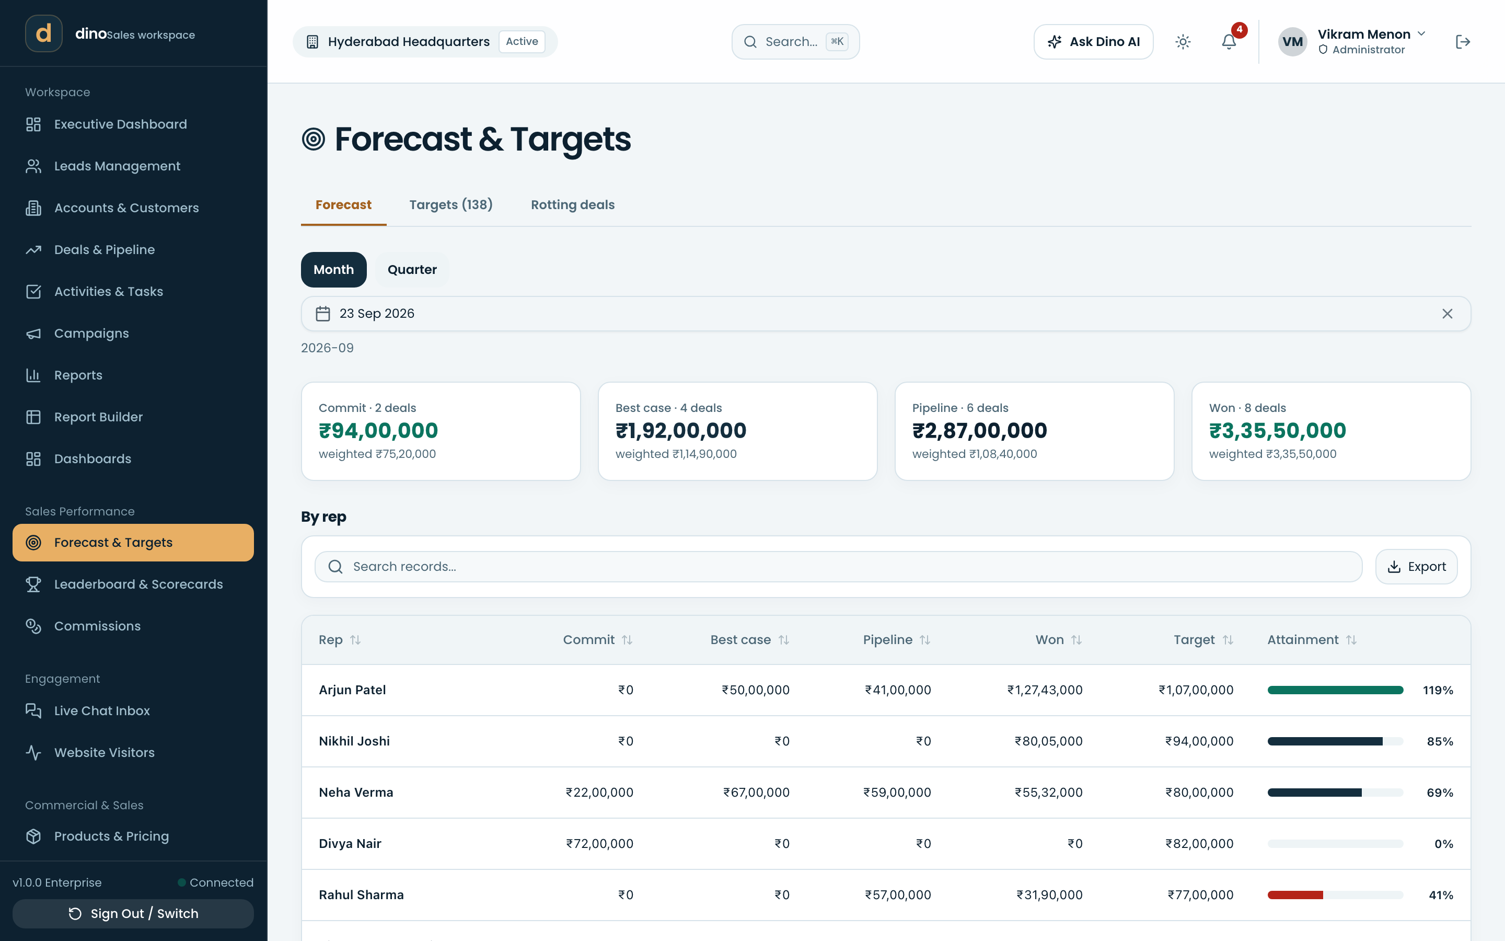Toggle light/dark theme sun icon
This screenshot has height=941, width=1505.
[1183, 42]
